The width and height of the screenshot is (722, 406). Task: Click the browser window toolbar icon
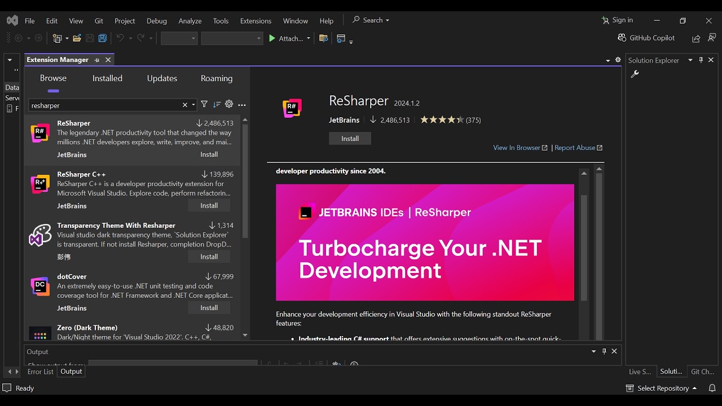coord(341,38)
